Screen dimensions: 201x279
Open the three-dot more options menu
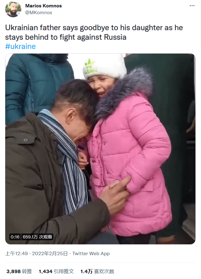(x=192, y=6)
